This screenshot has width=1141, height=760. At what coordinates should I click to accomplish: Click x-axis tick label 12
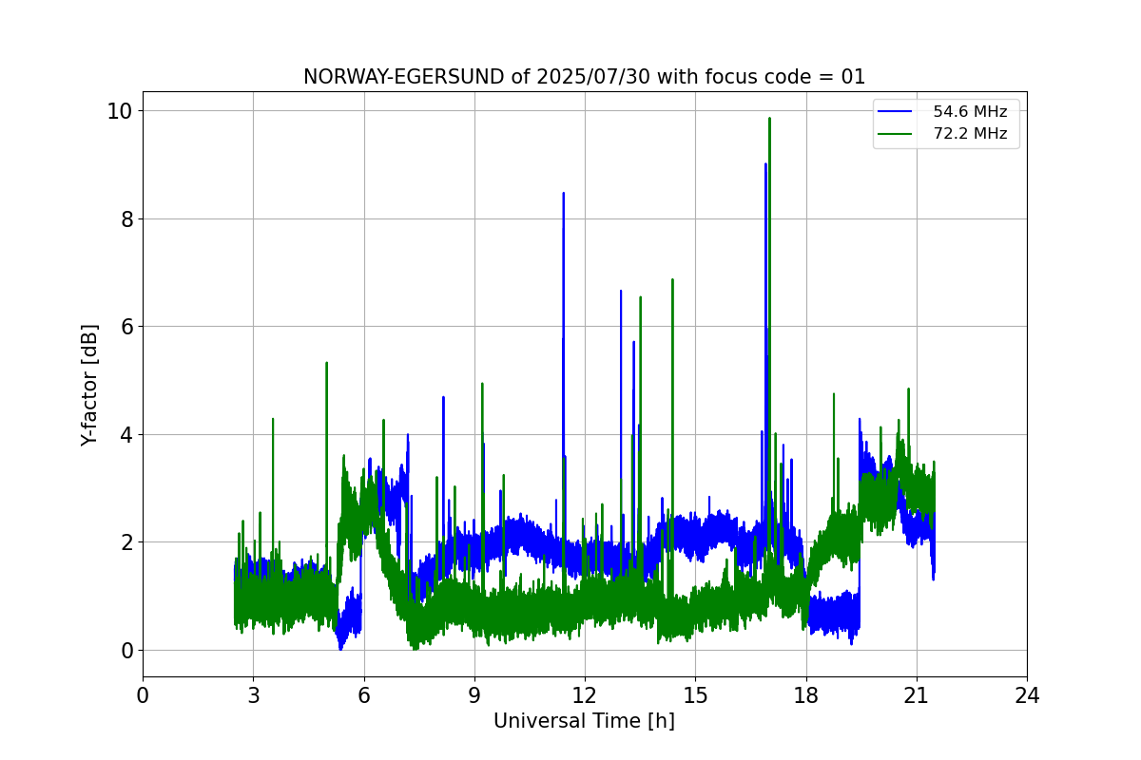coord(585,696)
